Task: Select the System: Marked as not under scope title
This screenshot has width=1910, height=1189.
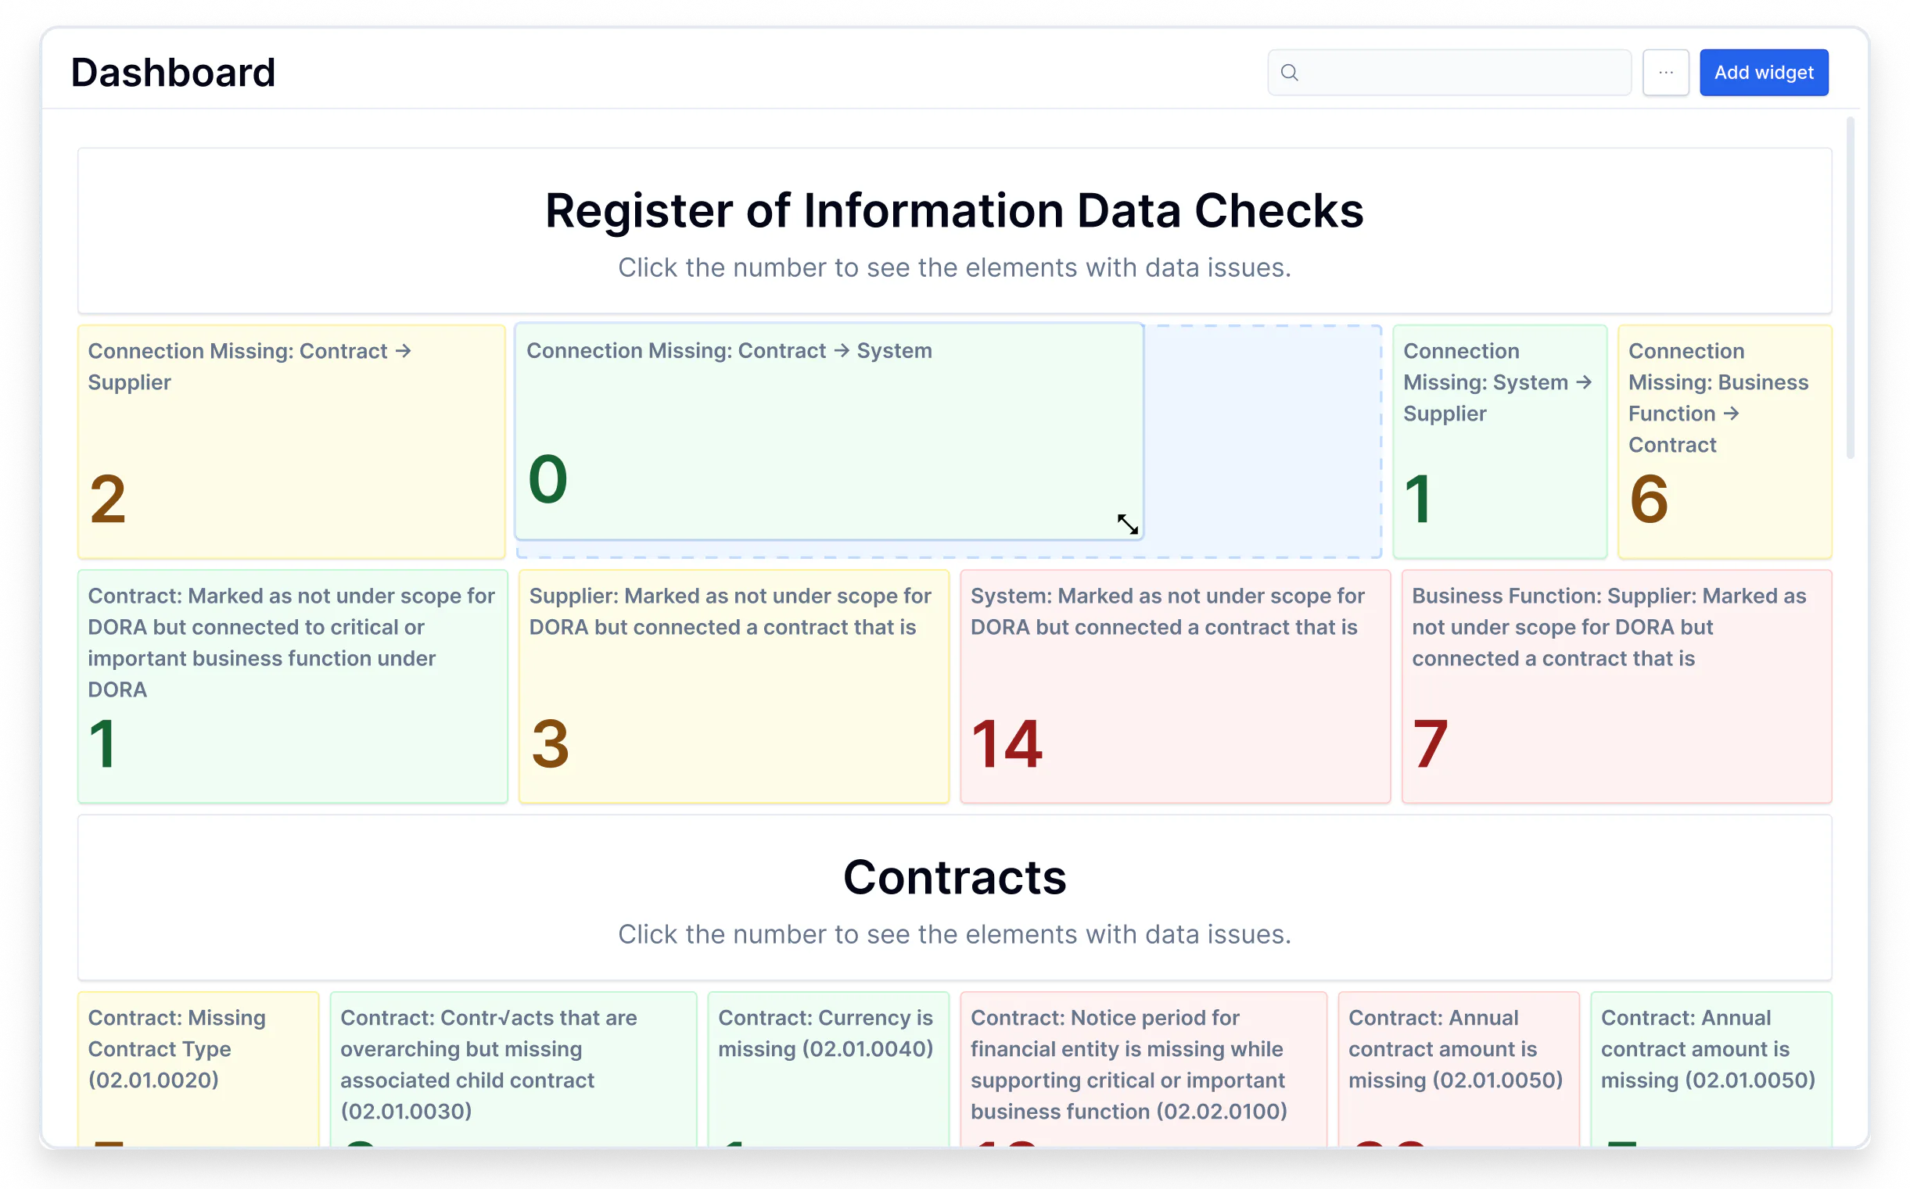Action: click(1168, 612)
